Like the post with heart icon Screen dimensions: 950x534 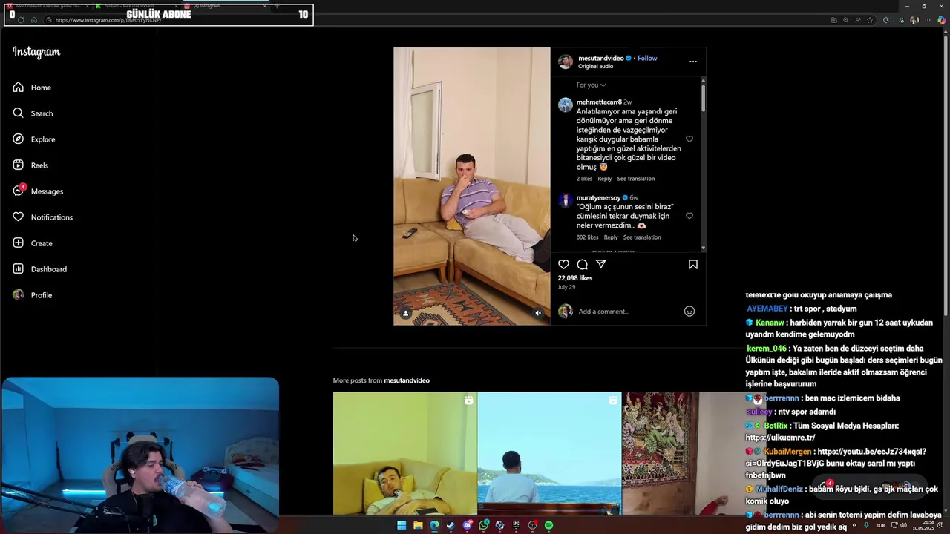(563, 265)
